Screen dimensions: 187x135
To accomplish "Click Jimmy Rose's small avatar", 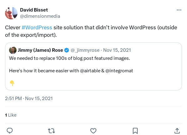I will pos(13,50).
